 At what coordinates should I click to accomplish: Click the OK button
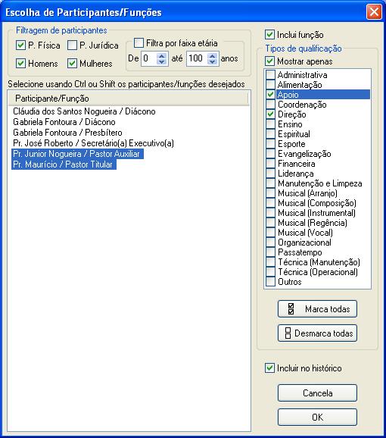point(317,417)
